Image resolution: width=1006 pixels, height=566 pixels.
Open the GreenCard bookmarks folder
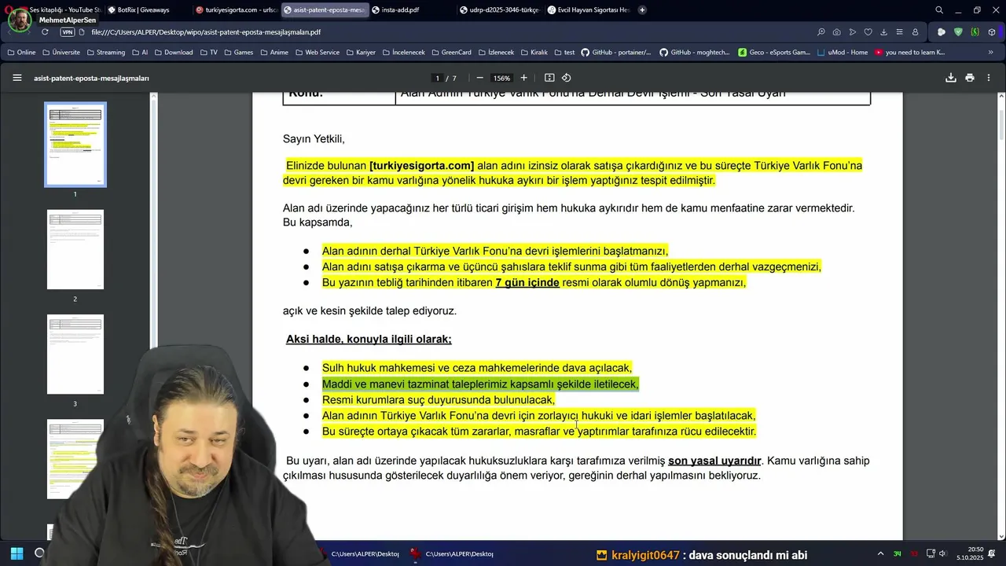(451, 53)
